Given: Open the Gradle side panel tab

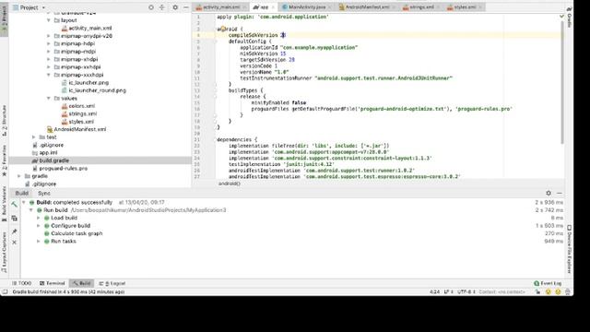Looking at the screenshot, I should pos(570,18).
